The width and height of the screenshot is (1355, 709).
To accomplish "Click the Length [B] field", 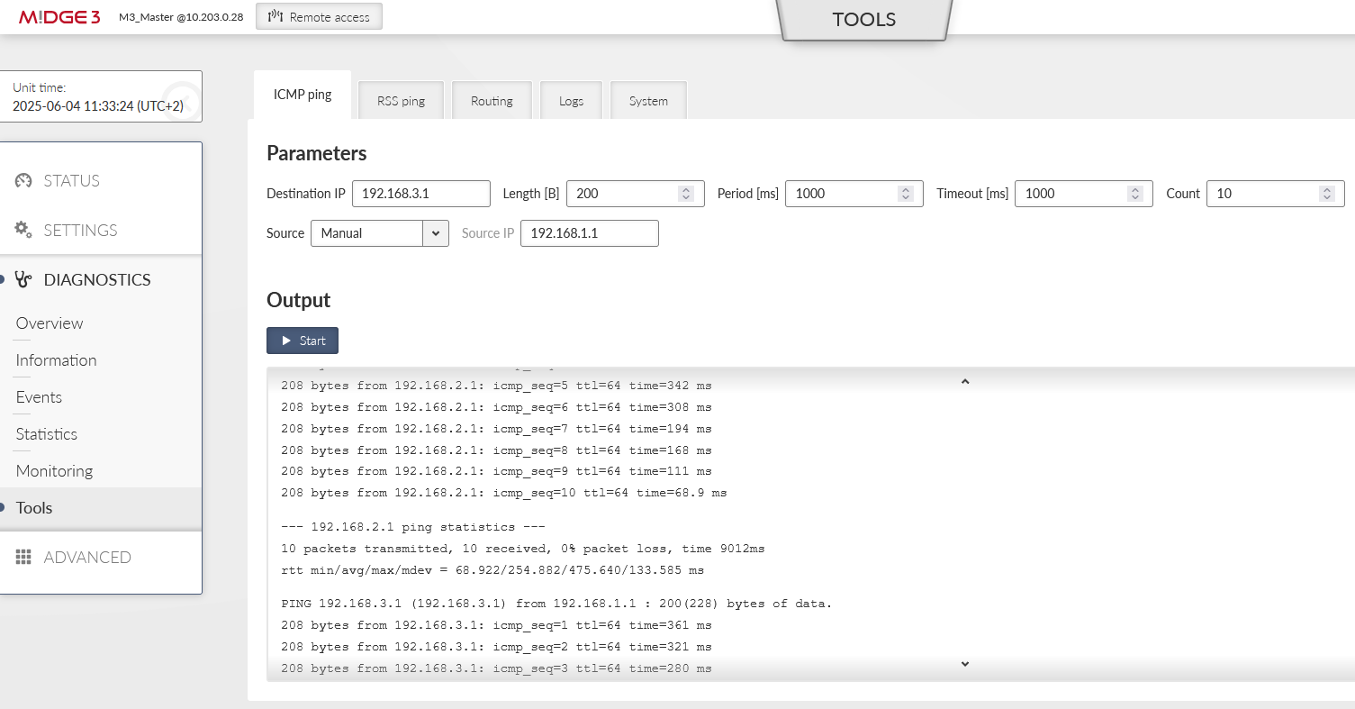I will 635,194.
